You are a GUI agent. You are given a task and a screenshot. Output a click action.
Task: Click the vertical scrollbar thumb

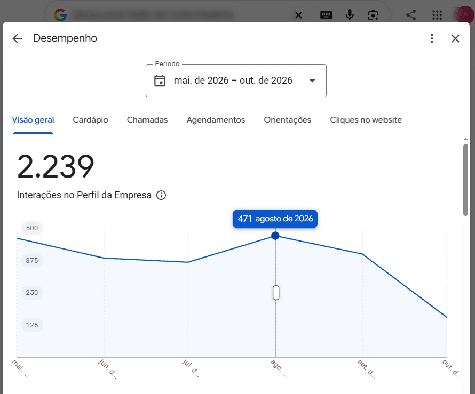[x=465, y=180]
